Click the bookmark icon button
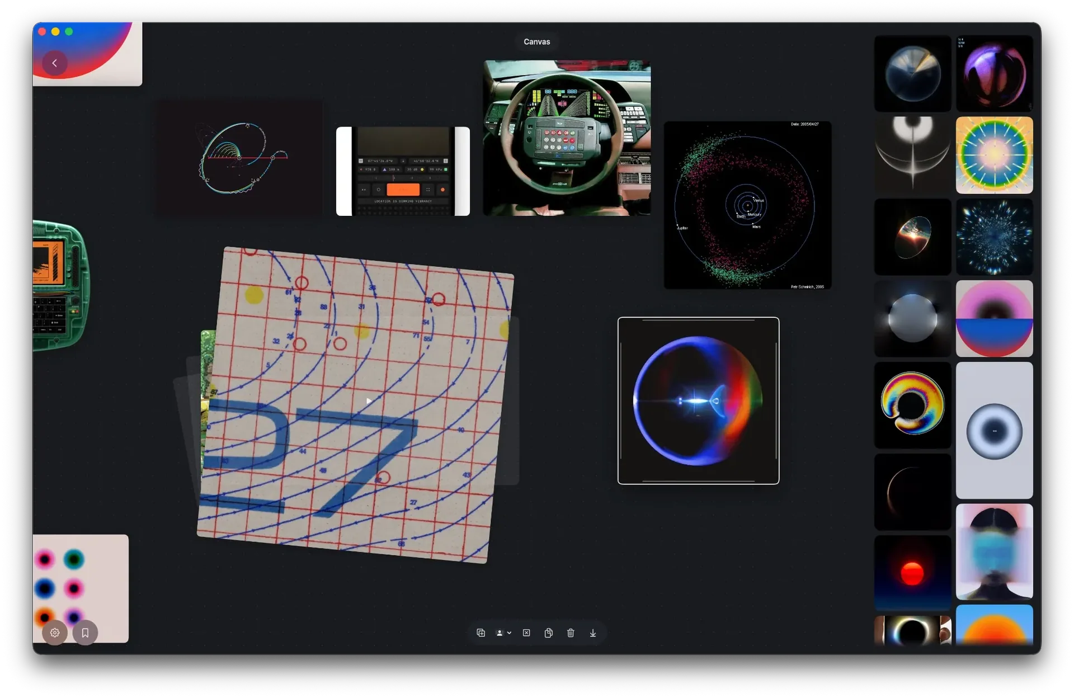Screen dimensions: 1074x698 coord(85,633)
